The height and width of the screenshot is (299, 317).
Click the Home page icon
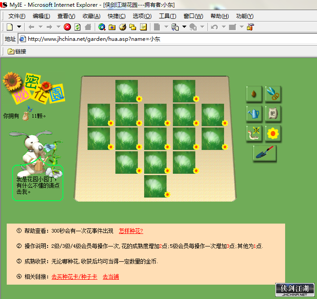click(x=88, y=27)
